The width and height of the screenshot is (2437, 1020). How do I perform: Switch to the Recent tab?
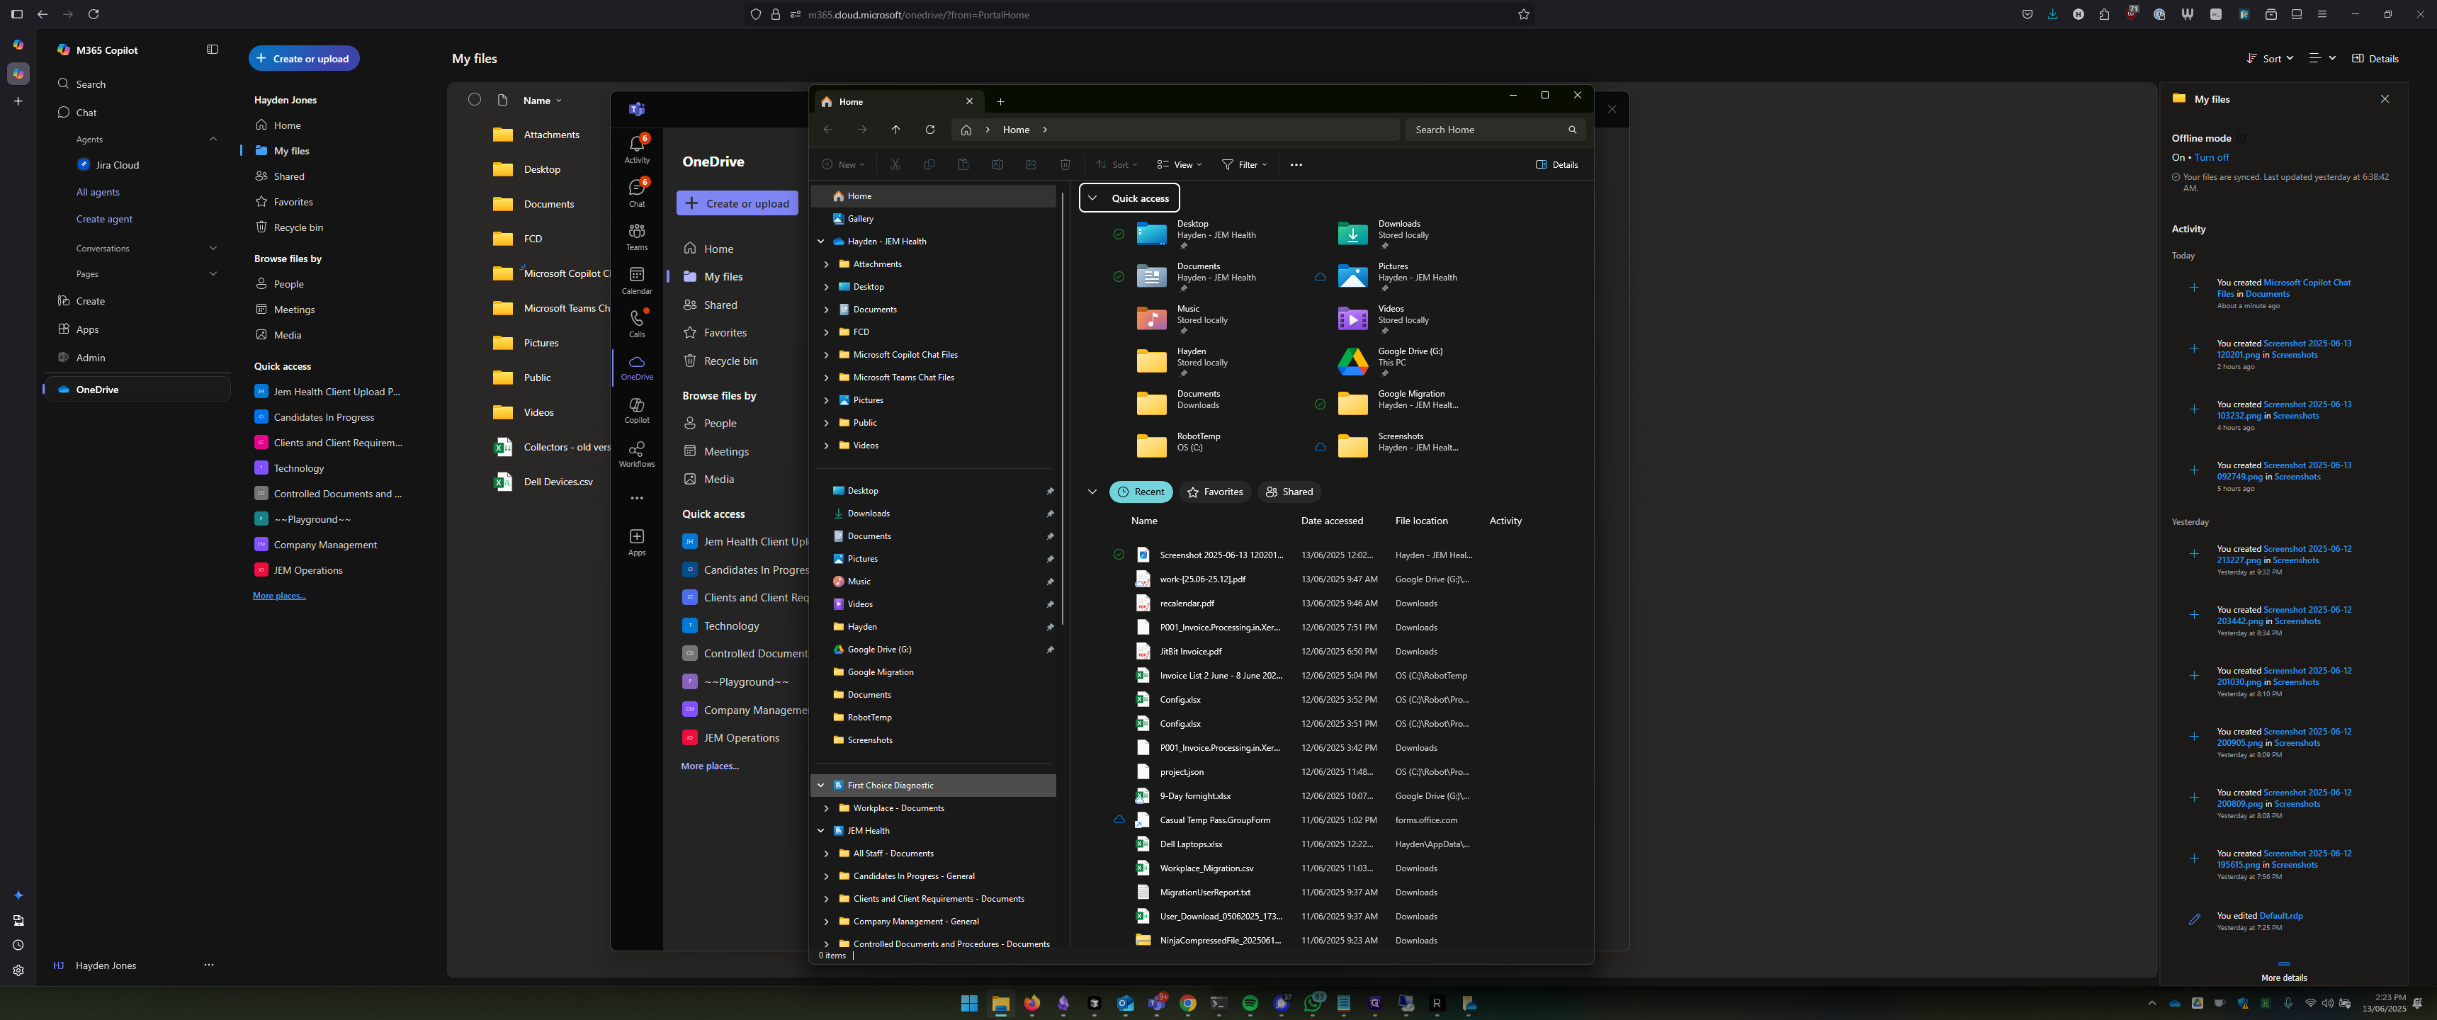(x=1140, y=492)
